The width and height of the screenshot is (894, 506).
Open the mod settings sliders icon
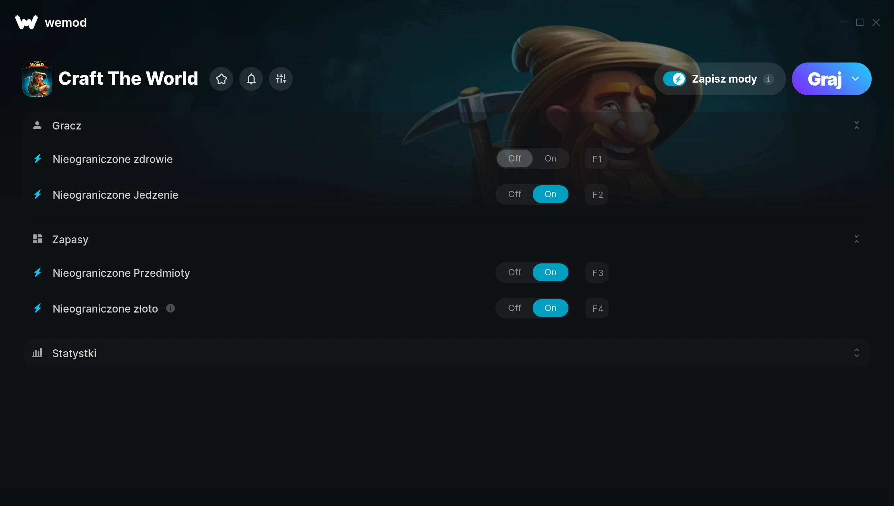[x=281, y=79]
